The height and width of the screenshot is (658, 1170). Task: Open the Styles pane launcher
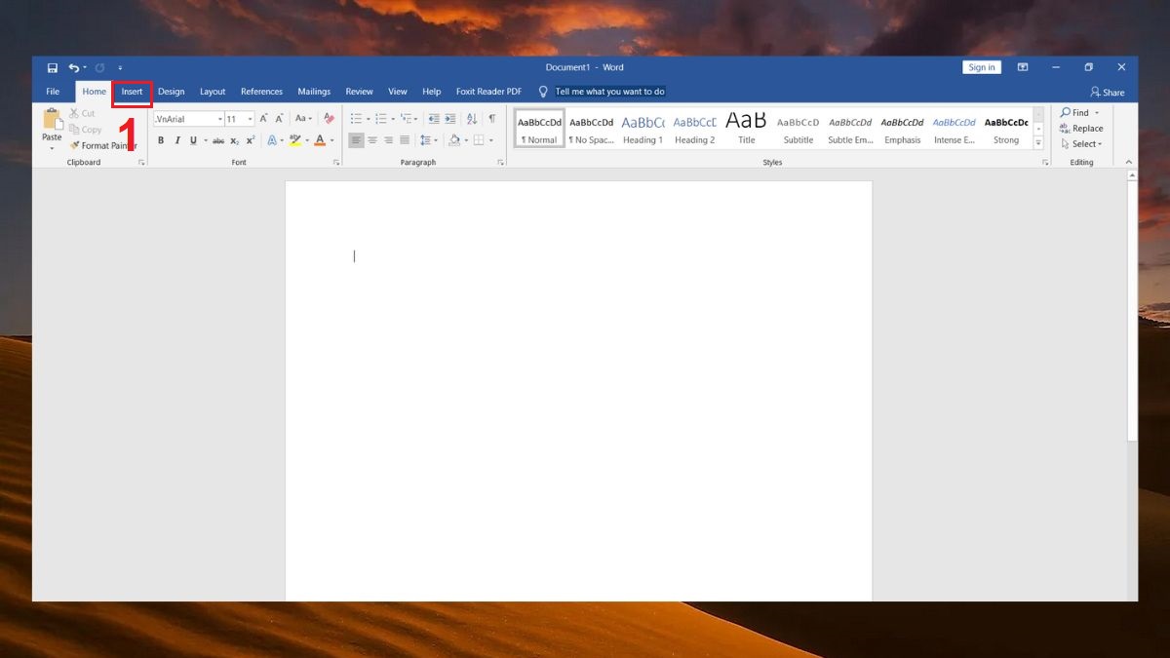tap(1045, 163)
